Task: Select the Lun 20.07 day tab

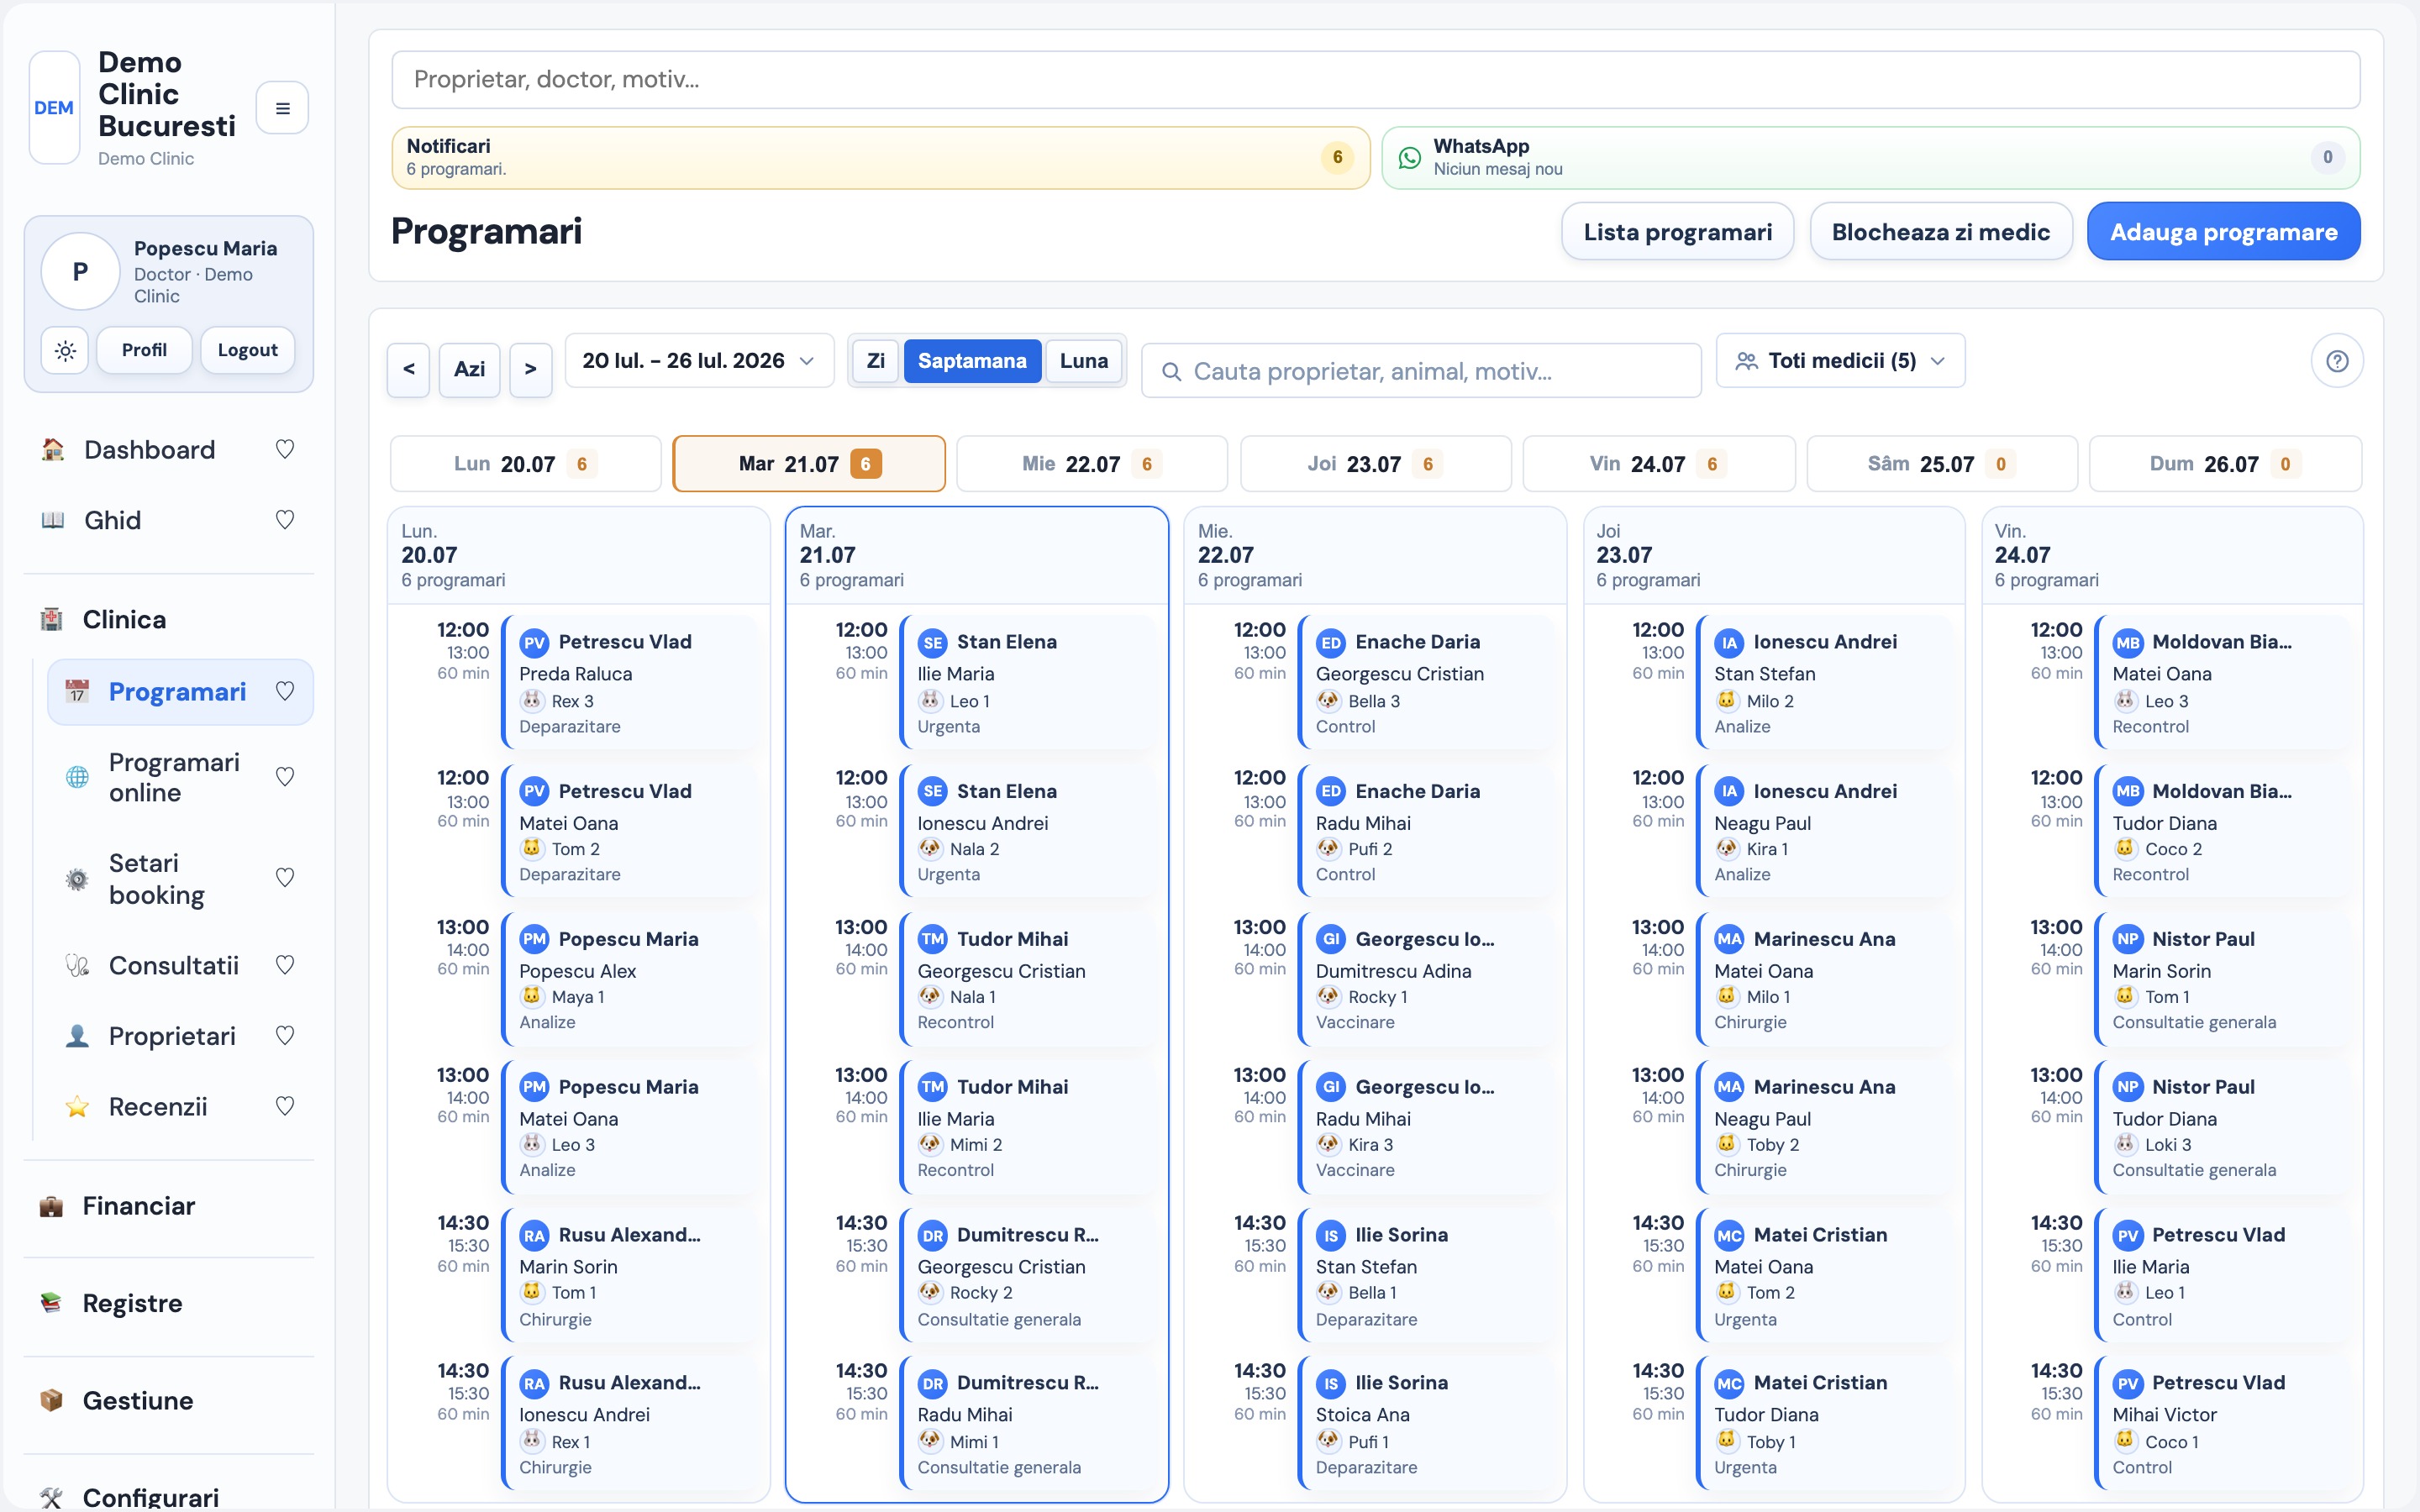Action: (526, 464)
